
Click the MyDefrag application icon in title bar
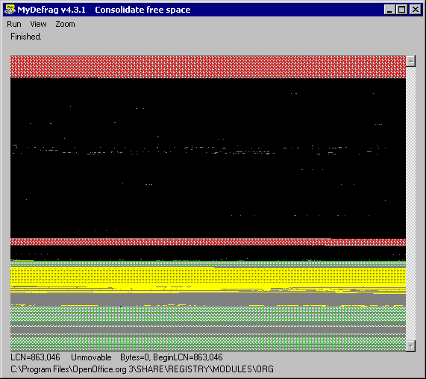(x=10, y=10)
